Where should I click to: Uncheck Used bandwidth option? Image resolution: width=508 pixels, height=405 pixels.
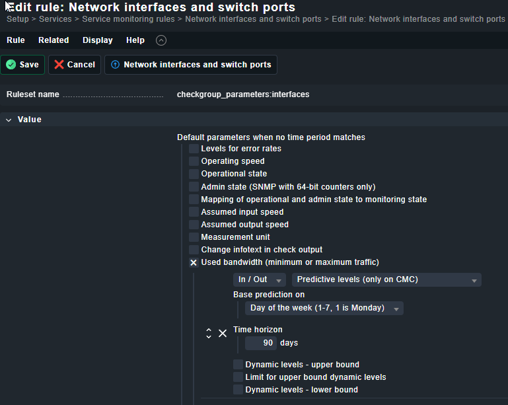tap(194, 262)
